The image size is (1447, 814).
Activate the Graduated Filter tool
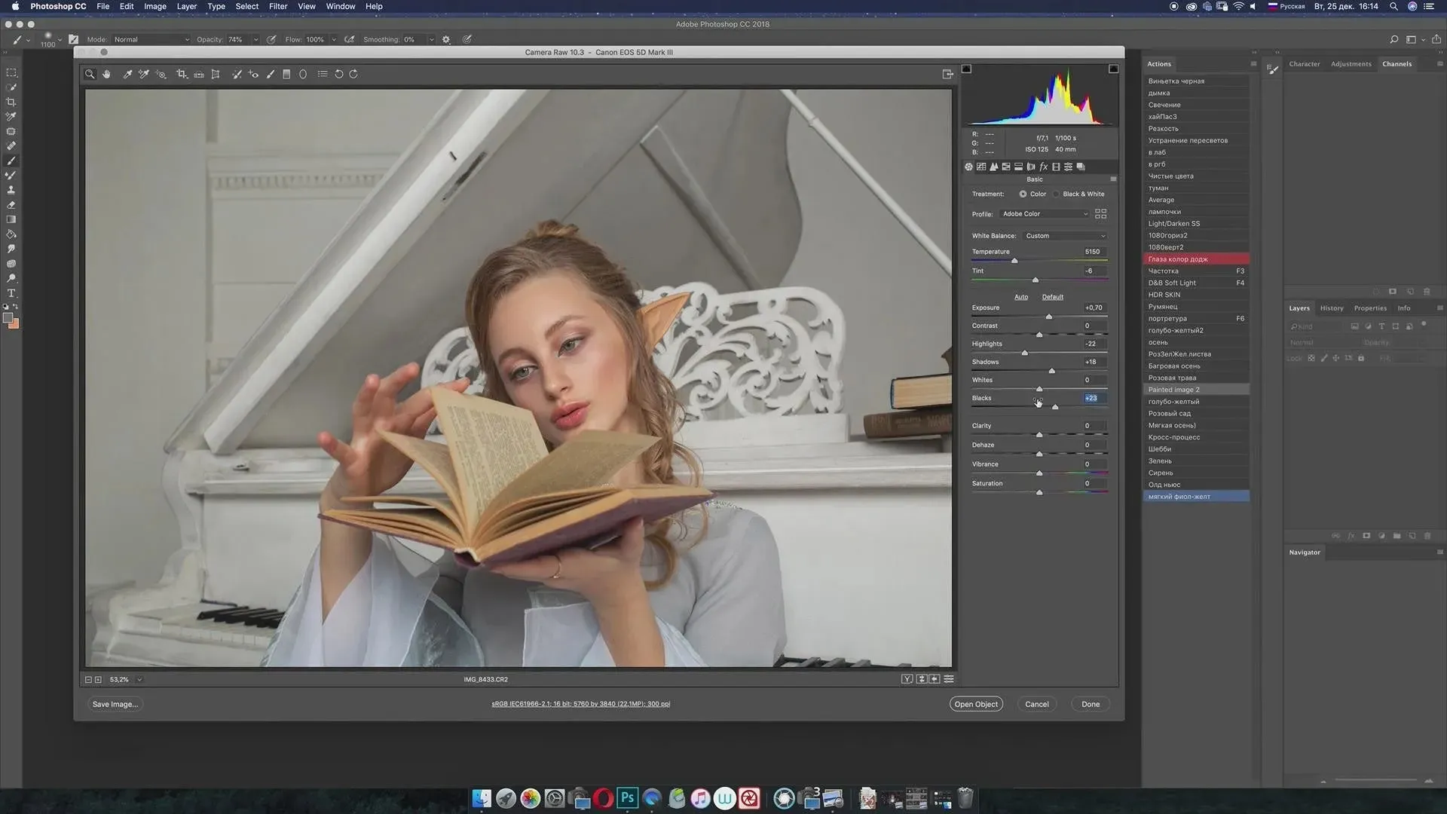(286, 74)
